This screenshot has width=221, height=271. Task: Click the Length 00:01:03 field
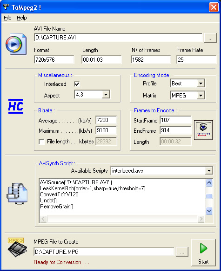pyautogui.click(x=101, y=59)
